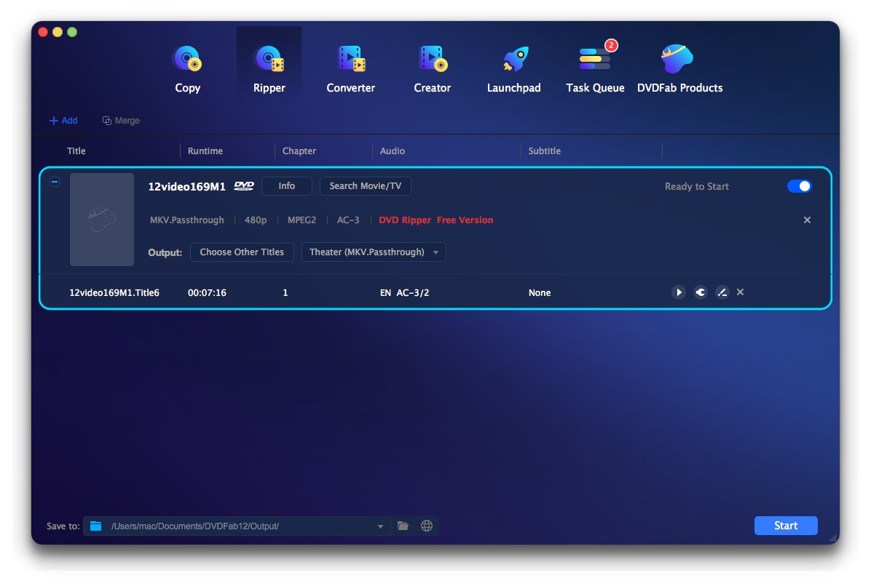Open advanced settings wrench for Title6
The width and height of the screenshot is (871, 586).
tap(701, 292)
